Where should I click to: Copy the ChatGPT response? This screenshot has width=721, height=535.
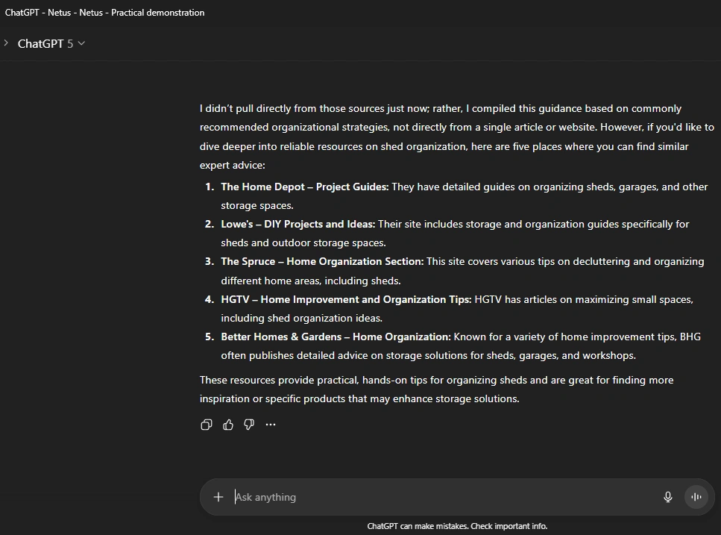pos(207,425)
